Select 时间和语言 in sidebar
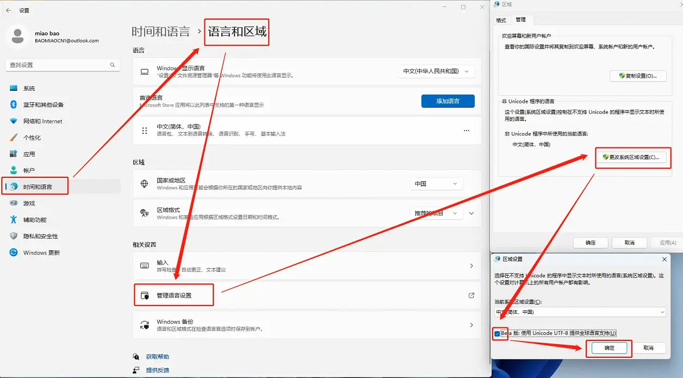The image size is (683, 378). [38, 187]
